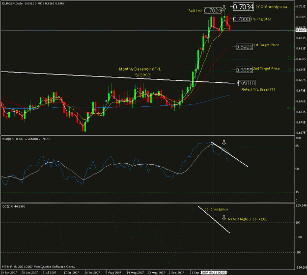Select the 0.7034 price label box

[243, 7]
